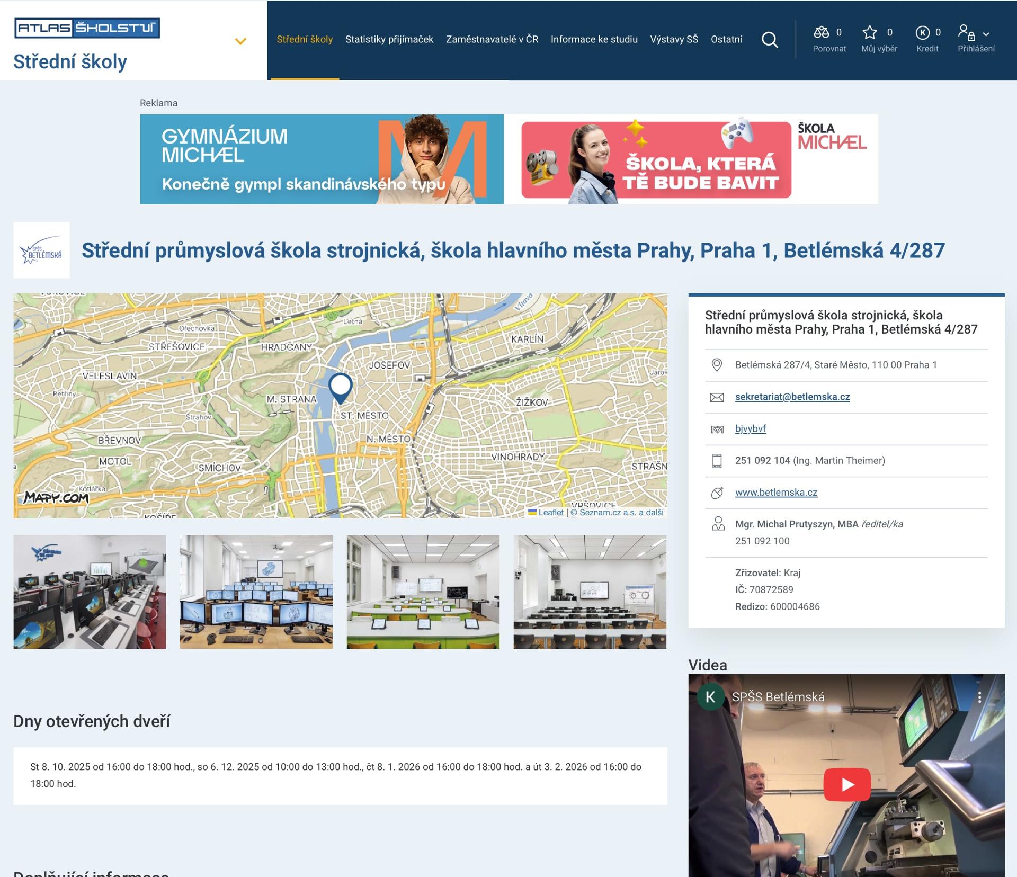This screenshot has width=1017, height=877.
Task: Open Můj výběr star icon
Action: [869, 32]
